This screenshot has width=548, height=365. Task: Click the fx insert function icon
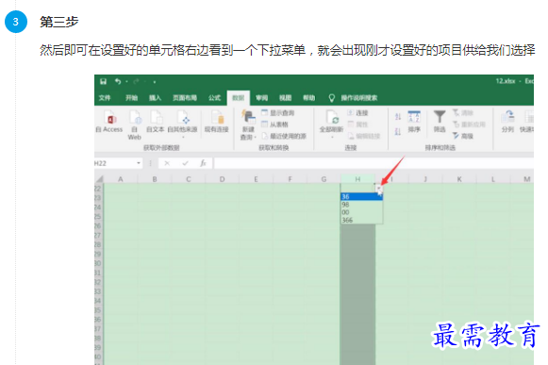tap(203, 163)
